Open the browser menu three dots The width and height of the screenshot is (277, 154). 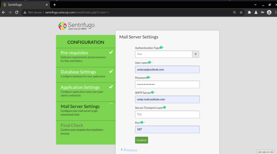tap(276, 12)
